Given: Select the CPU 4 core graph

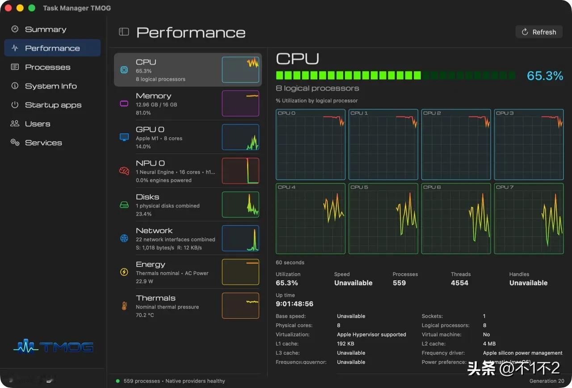Looking at the screenshot, I should [311, 219].
